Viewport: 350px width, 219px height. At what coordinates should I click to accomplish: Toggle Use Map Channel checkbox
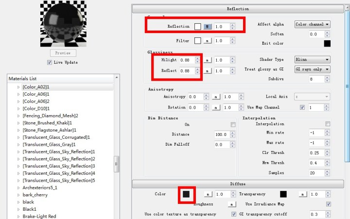[302, 107]
